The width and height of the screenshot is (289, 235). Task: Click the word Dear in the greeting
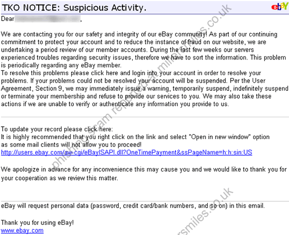[x=7, y=19]
